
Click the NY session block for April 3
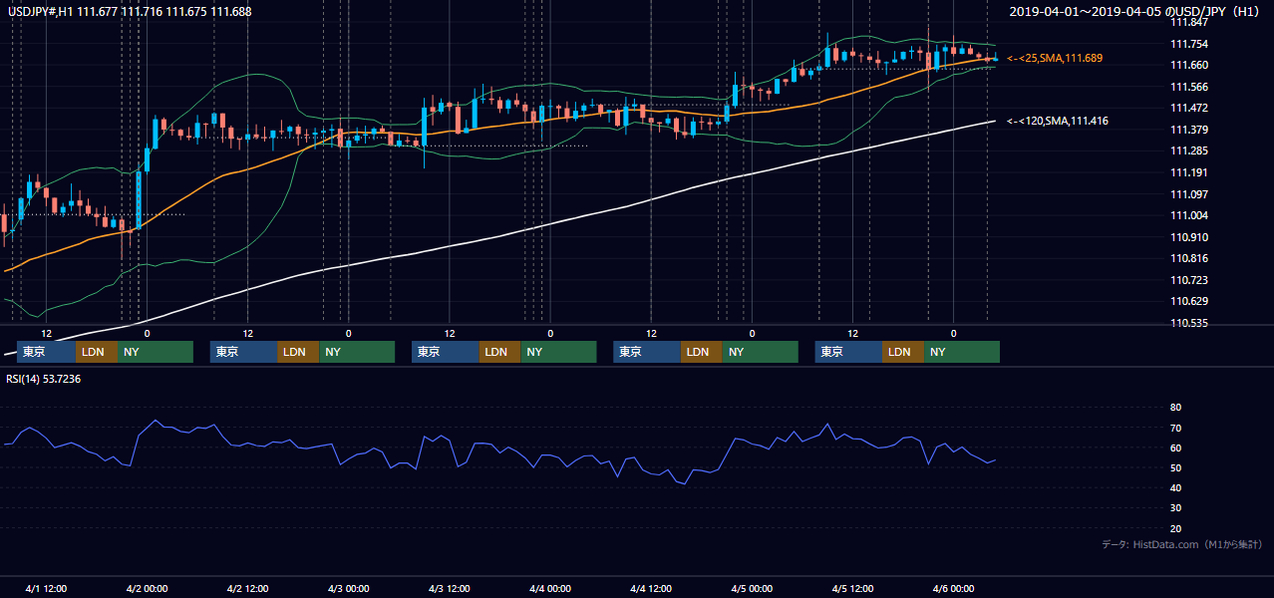click(x=558, y=352)
